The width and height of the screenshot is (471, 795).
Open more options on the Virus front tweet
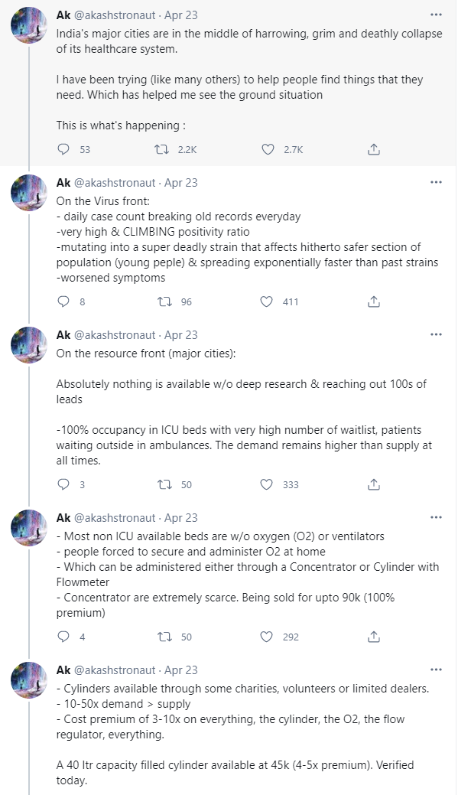coord(436,182)
